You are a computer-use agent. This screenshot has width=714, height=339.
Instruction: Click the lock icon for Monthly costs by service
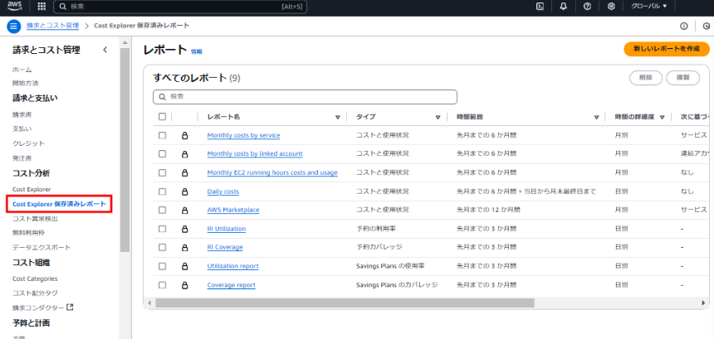click(184, 135)
